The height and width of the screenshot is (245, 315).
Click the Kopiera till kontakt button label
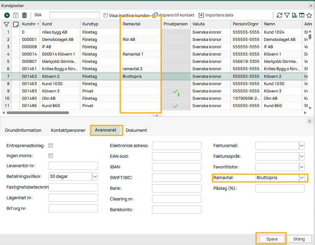[x=177, y=15]
